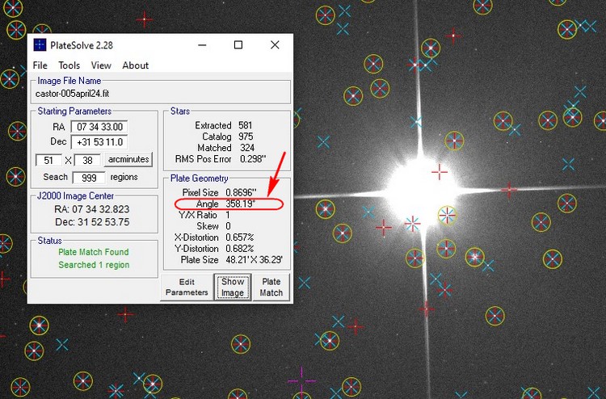Open the About menu
Viewport: 606px width, 399px height.
coord(135,65)
